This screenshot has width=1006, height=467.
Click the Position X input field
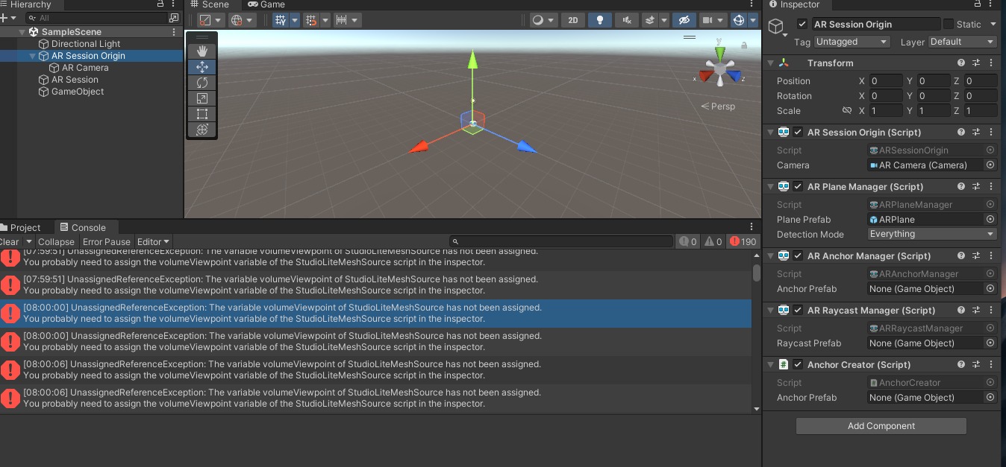tap(885, 80)
